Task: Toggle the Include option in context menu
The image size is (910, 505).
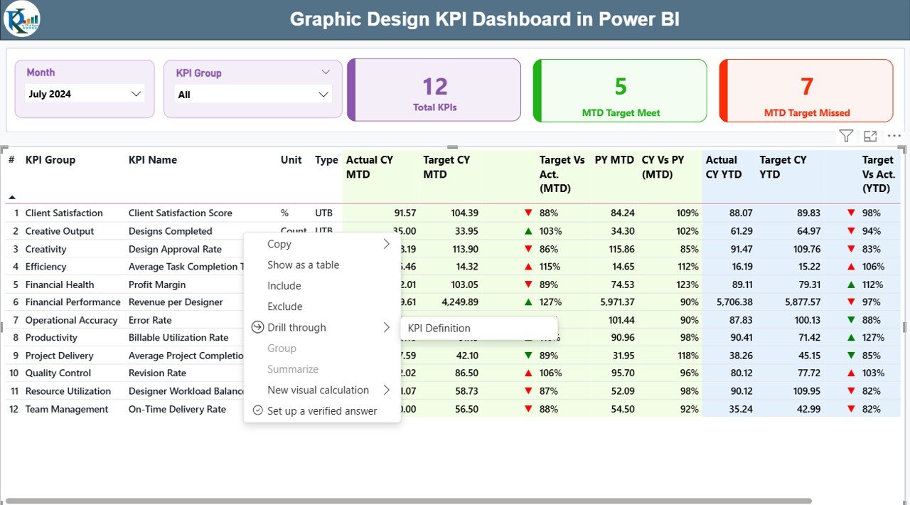Action: point(284,285)
